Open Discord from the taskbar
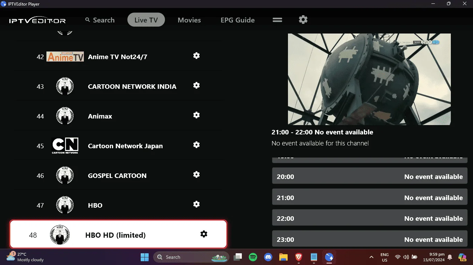 pos(268,257)
